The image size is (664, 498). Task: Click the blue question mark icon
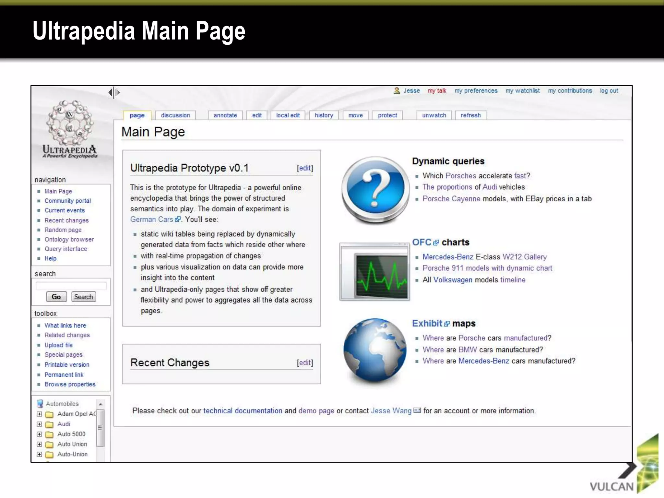click(375, 189)
